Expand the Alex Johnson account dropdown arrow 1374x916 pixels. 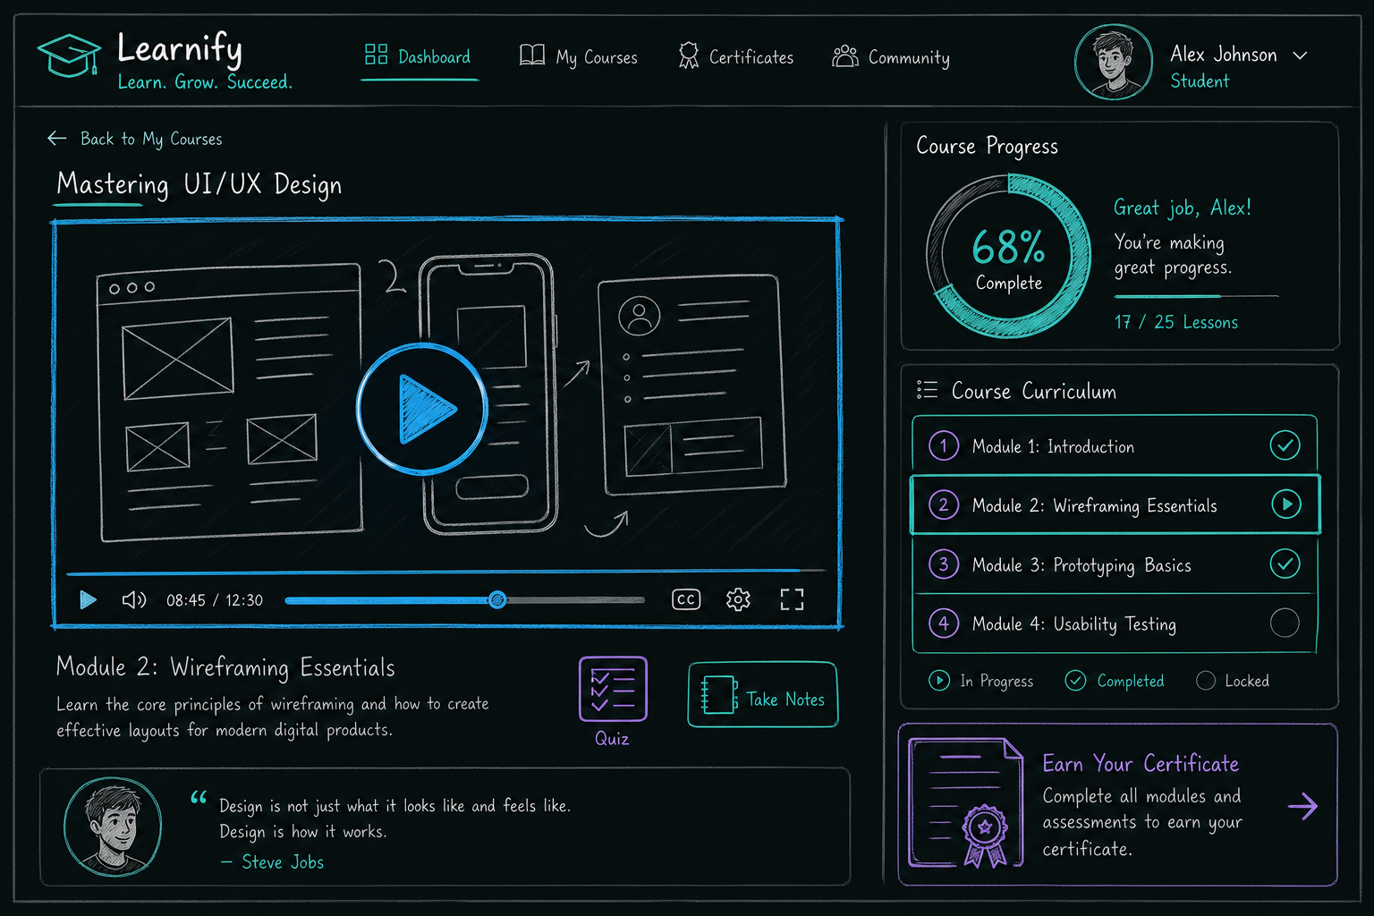tap(1300, 55)
